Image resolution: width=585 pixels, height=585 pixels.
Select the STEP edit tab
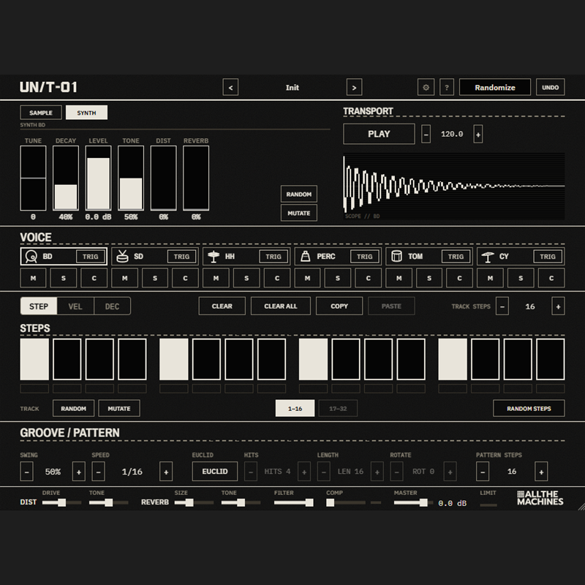(39, 306)
